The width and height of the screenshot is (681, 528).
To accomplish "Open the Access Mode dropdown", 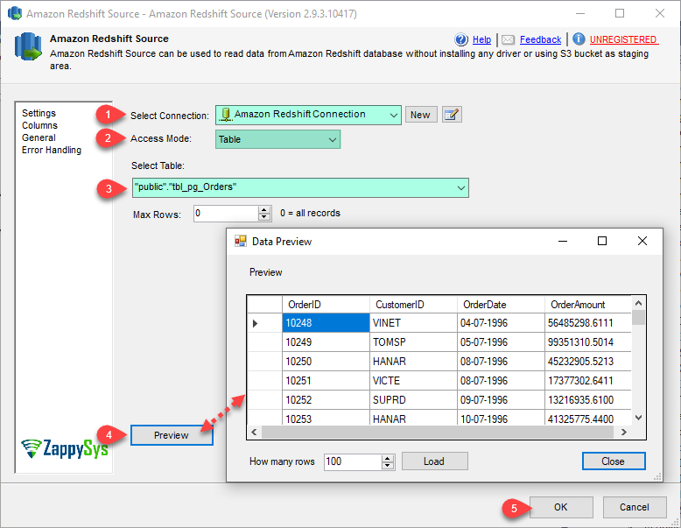I will point(278,139).
